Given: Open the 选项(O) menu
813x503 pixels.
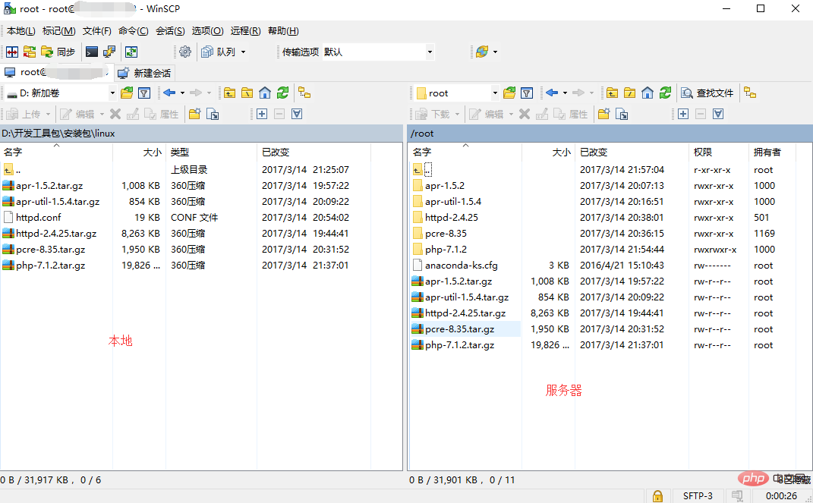Looking at the screenshot, I should coord(207,31).
